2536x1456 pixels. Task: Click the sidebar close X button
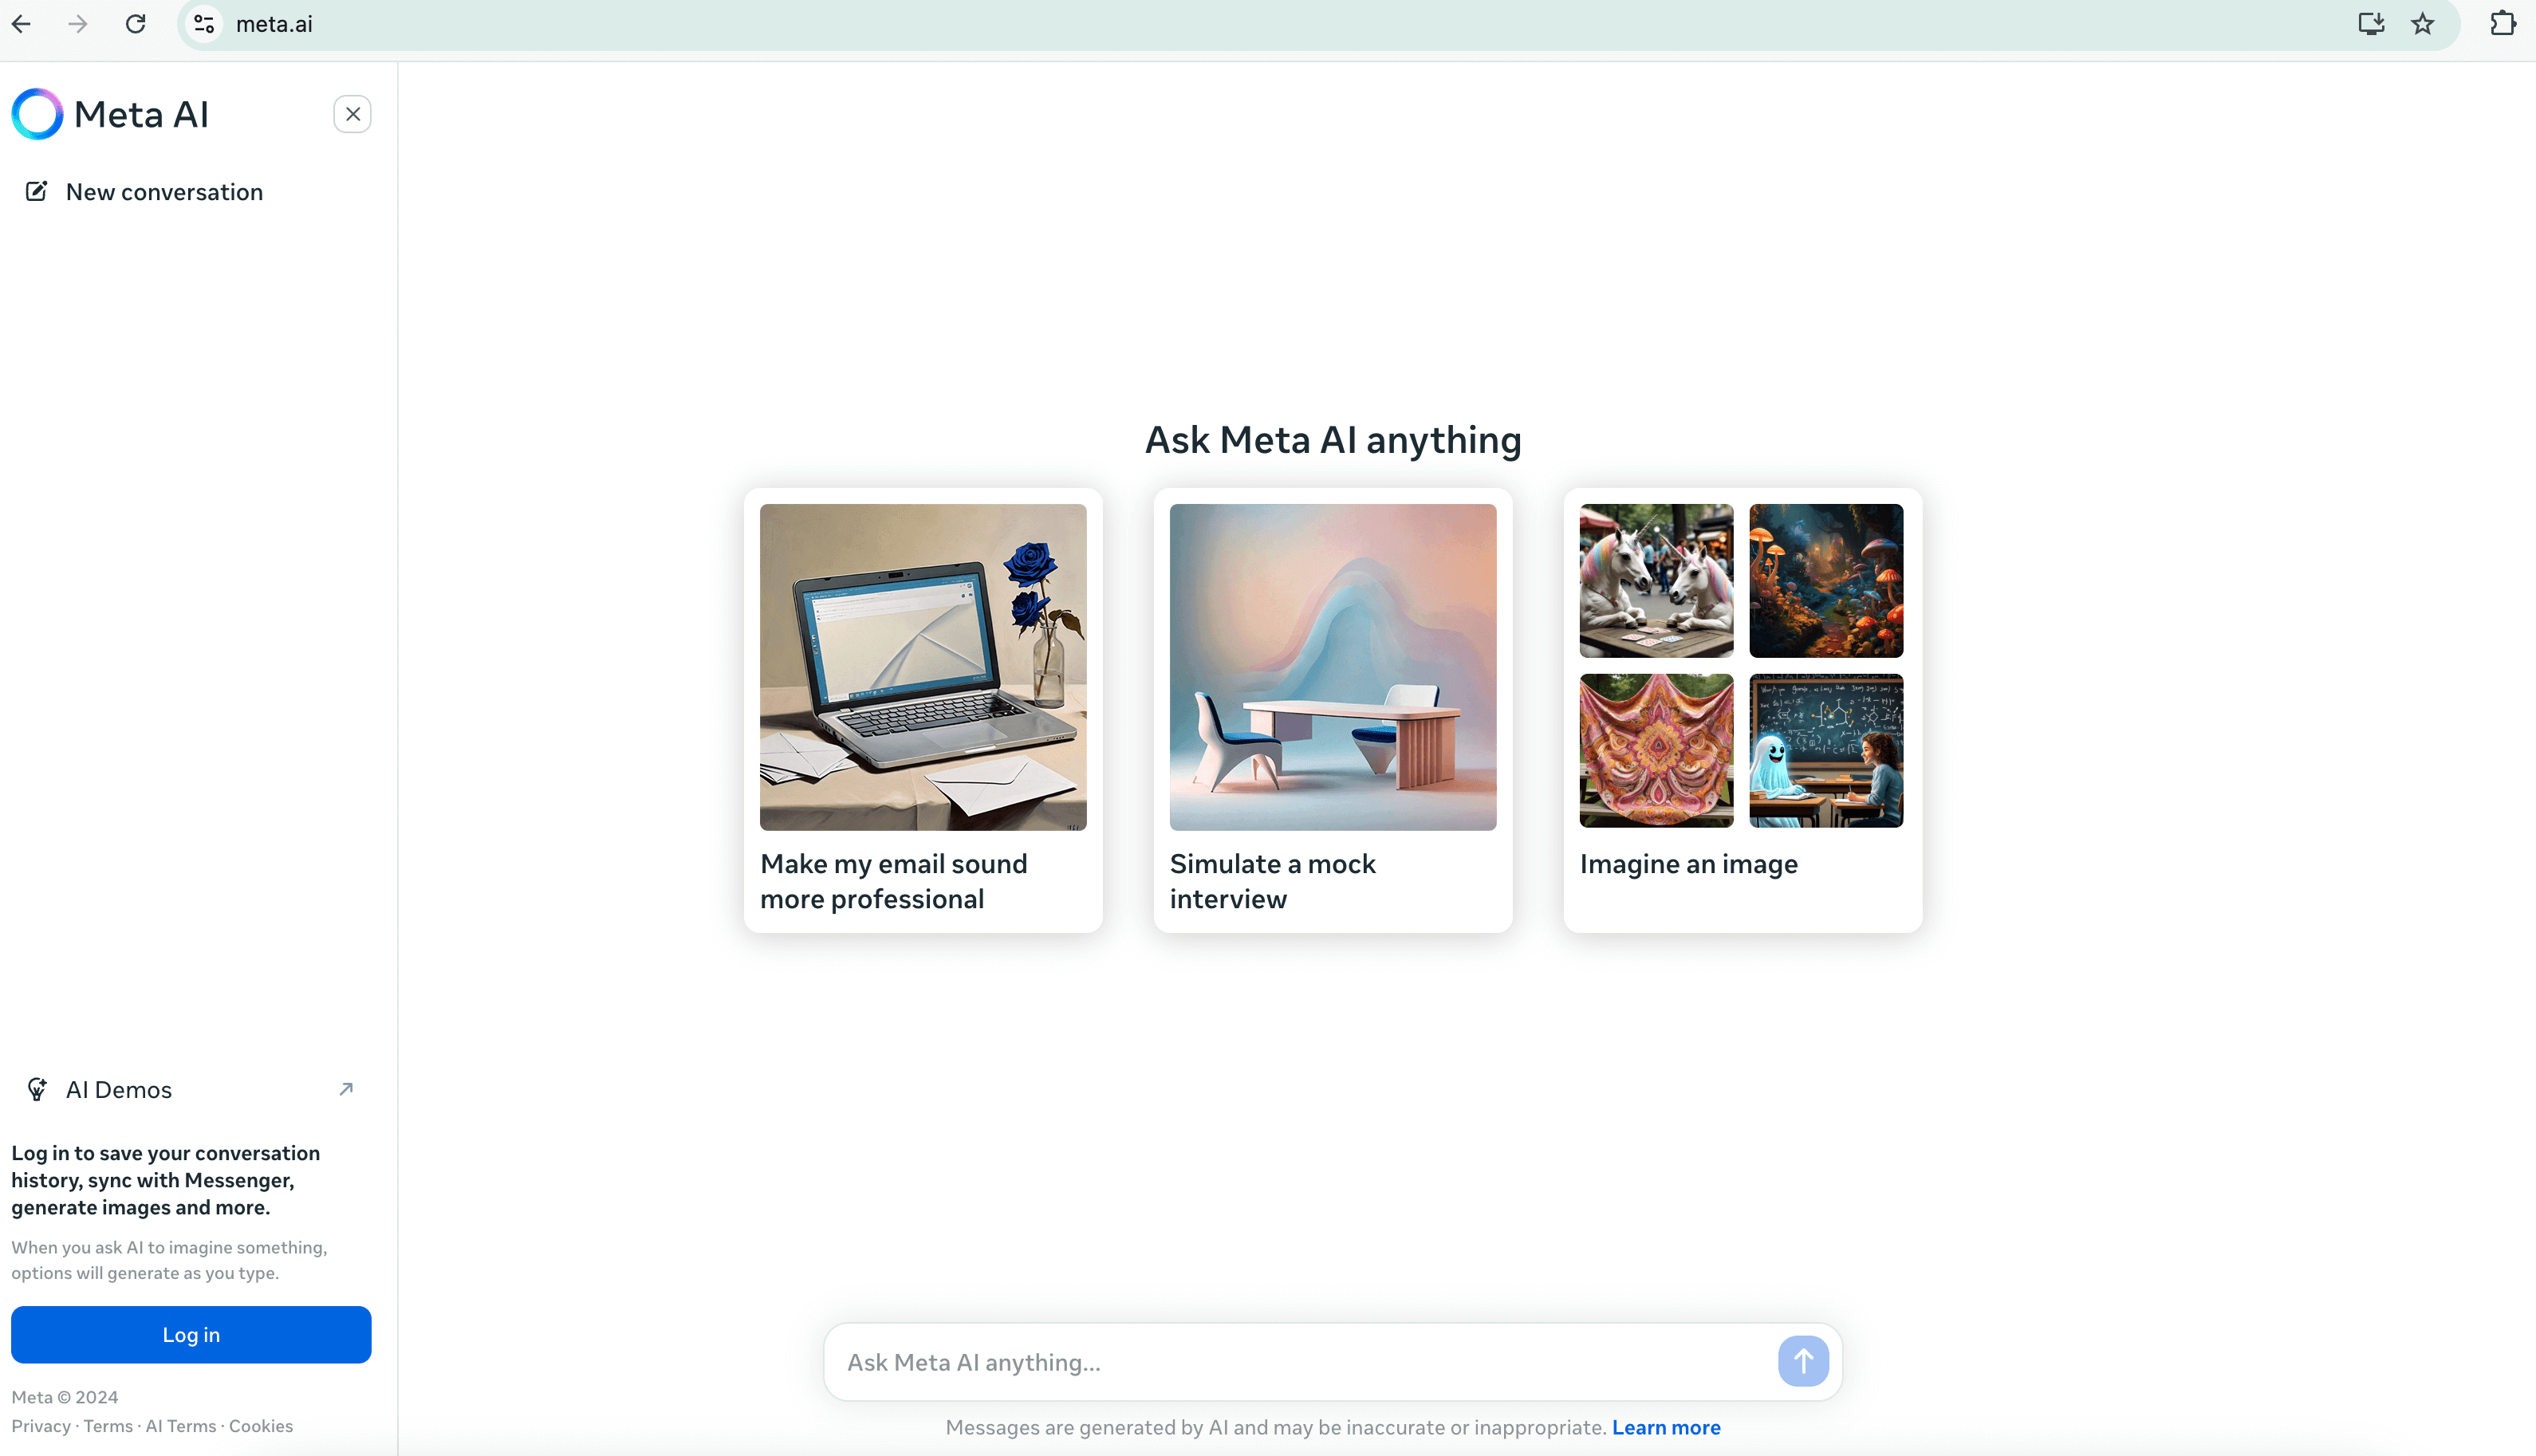click(353, 113)
